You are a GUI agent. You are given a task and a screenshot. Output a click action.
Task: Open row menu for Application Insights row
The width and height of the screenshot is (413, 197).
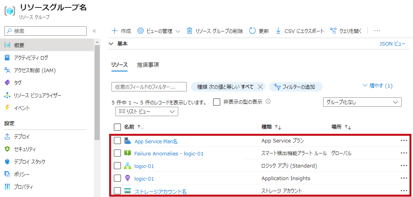(404, 178)
